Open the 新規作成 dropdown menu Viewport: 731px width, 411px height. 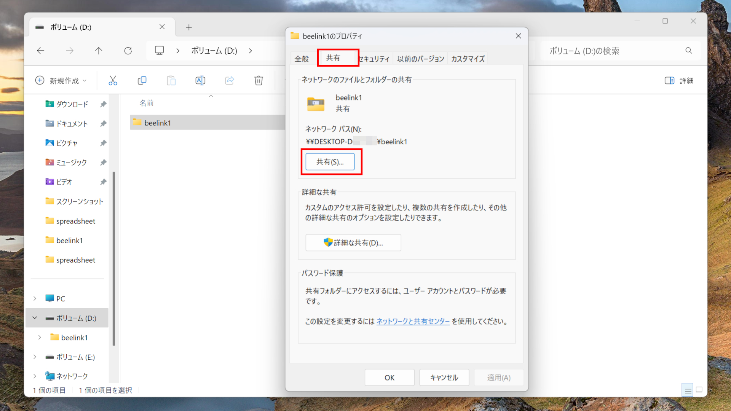61,80
